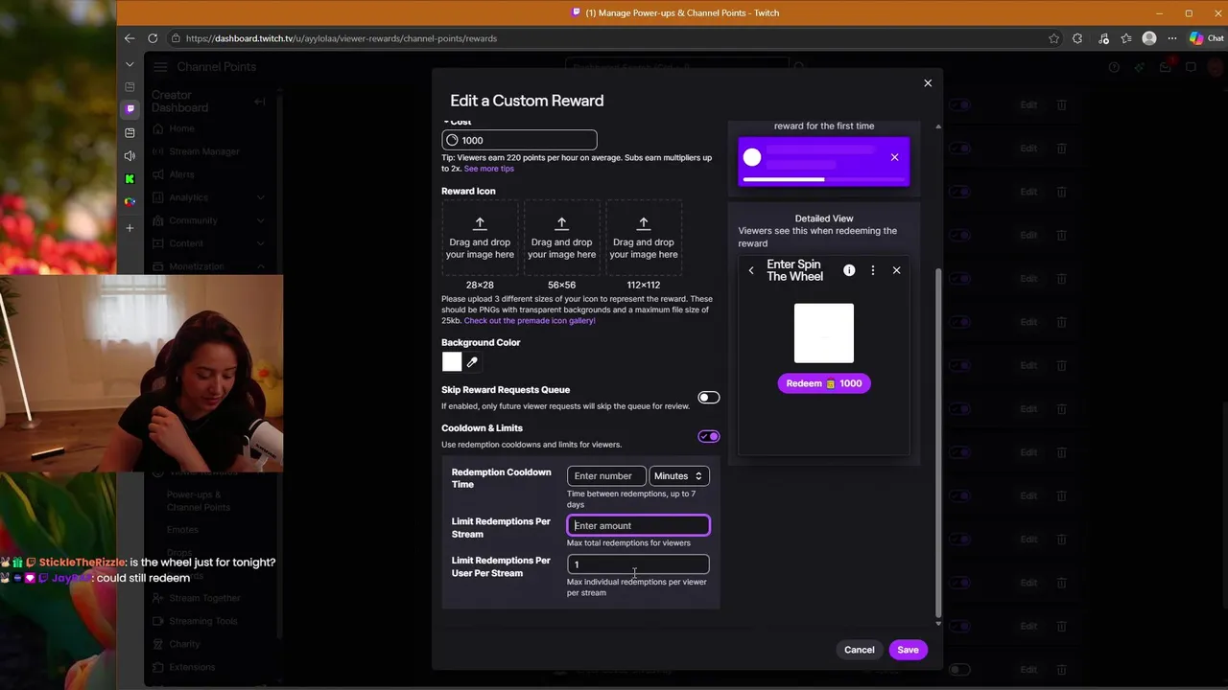Click the speaker tab icon in sidebar
The height and width of the screenshot is (690, 1228).
(x=130, y=155)
